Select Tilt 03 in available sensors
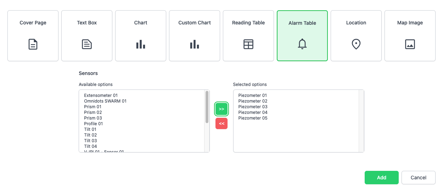 [x=90, y=141]
